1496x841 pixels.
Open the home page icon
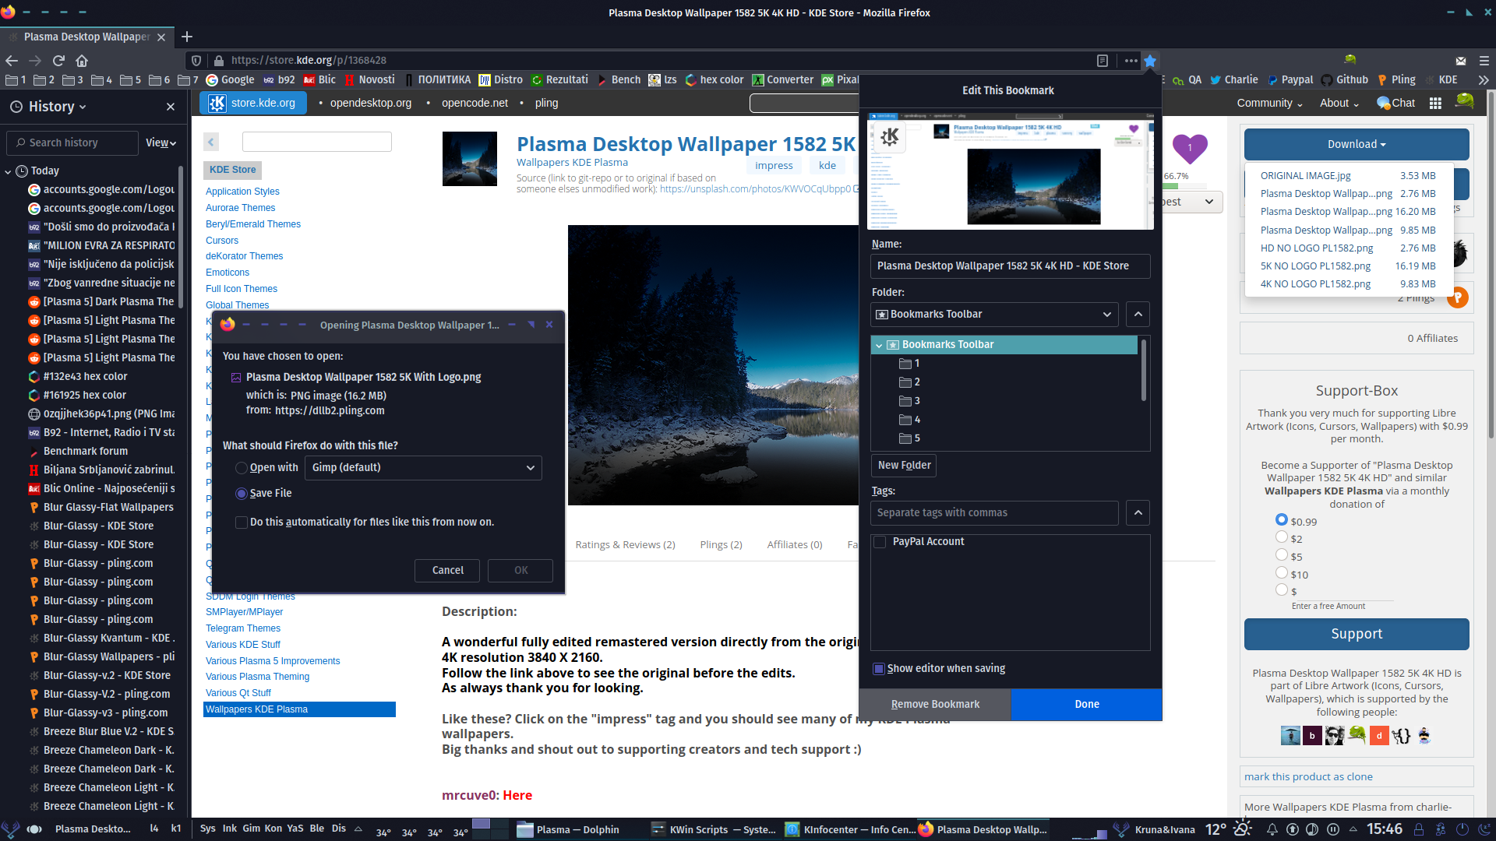(x=82, y=60)
